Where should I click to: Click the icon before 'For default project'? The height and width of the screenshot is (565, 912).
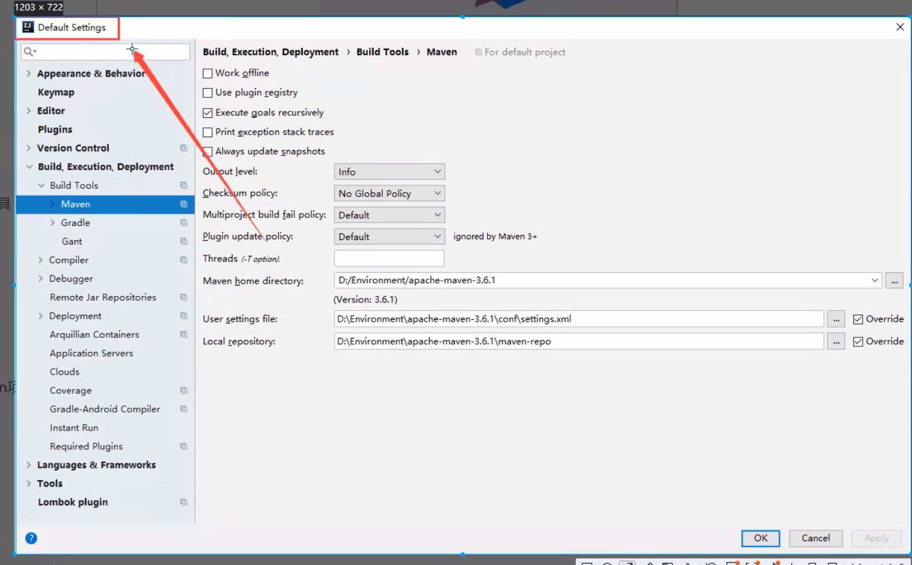coord(479,52)
